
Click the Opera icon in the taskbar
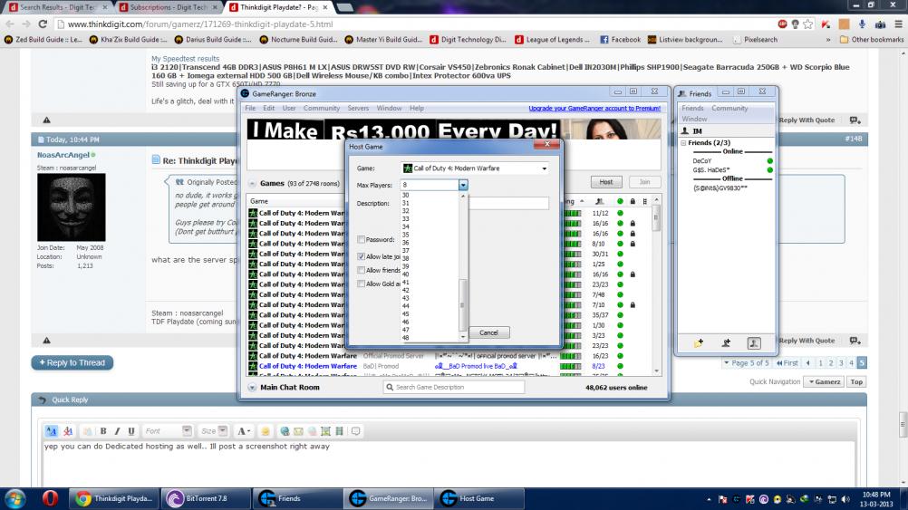(x=51, y=498)
